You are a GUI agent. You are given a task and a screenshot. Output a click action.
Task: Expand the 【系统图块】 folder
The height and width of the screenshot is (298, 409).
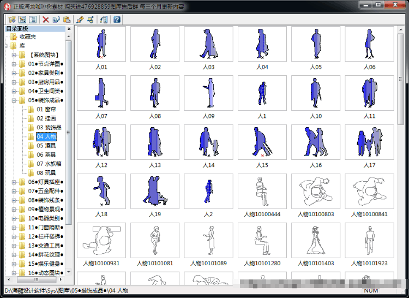pos(14,55)
